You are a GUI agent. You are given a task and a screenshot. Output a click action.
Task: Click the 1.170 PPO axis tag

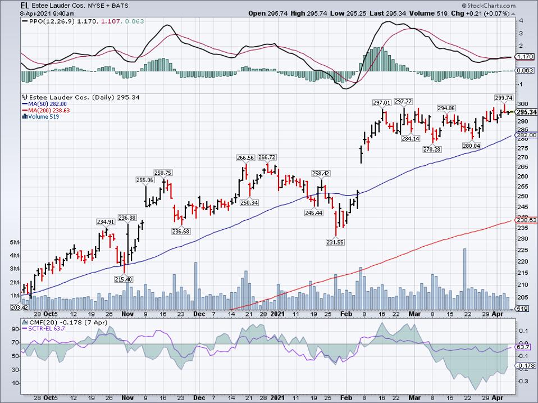click(x=525, y=57)
